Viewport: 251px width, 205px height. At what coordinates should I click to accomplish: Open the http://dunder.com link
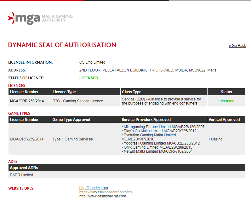[x=94, y=188]
